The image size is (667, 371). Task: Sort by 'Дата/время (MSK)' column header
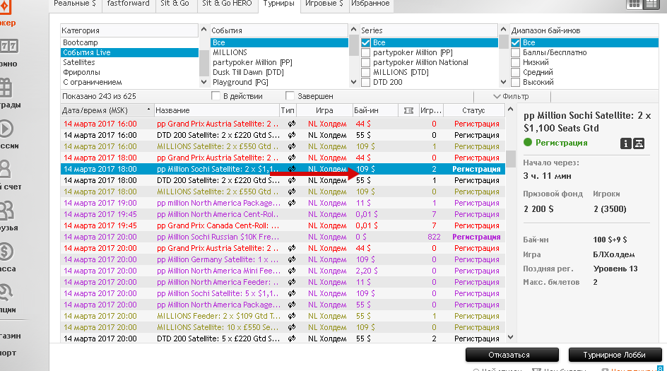point(107,111)
